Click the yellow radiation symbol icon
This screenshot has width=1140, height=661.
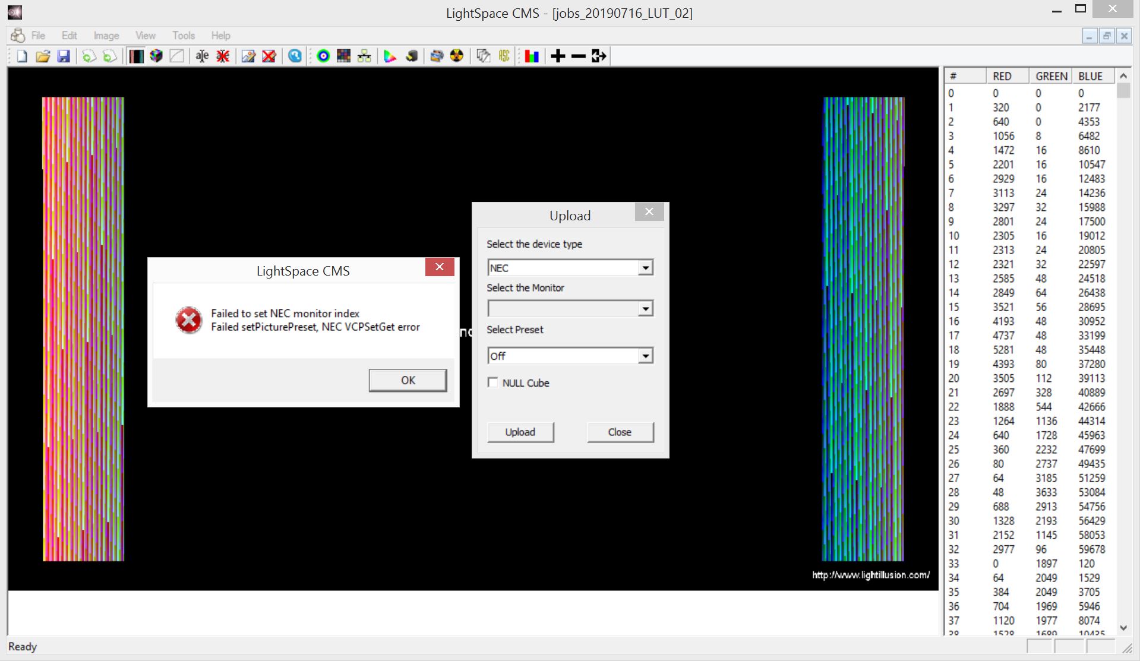pos(457,56)
